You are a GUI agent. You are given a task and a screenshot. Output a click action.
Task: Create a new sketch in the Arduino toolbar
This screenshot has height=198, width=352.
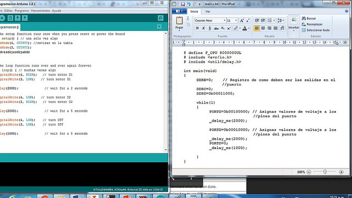tap(10, 18)
